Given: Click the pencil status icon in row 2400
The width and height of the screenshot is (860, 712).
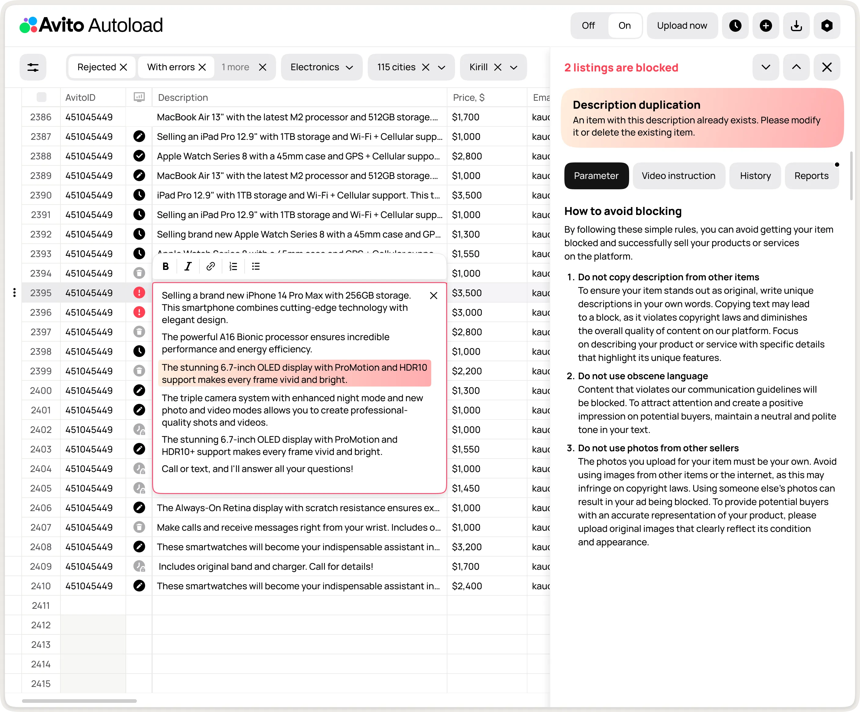Looking at the screenshot, I should 139,391.
